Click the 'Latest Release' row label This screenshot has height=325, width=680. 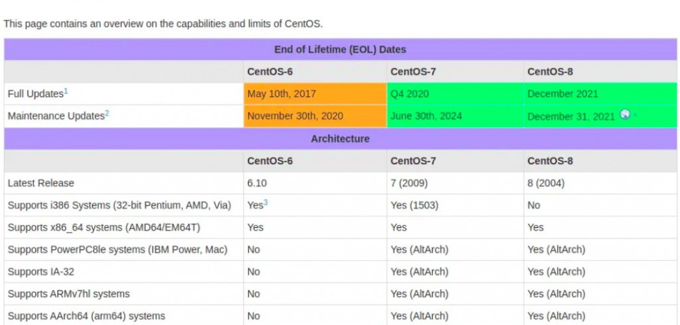[x=41, y=183]
